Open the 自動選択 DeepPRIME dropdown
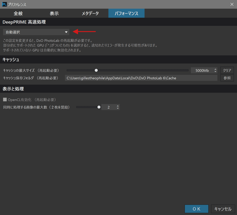Viewport: 237px width, 215px height. point(36,32)
